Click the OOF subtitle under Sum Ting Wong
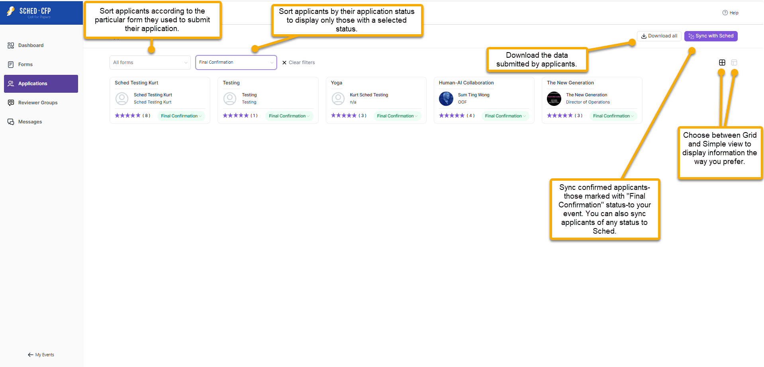Viewport: 764px width, 367px height. pyautogui.click(x=462, y=102)
